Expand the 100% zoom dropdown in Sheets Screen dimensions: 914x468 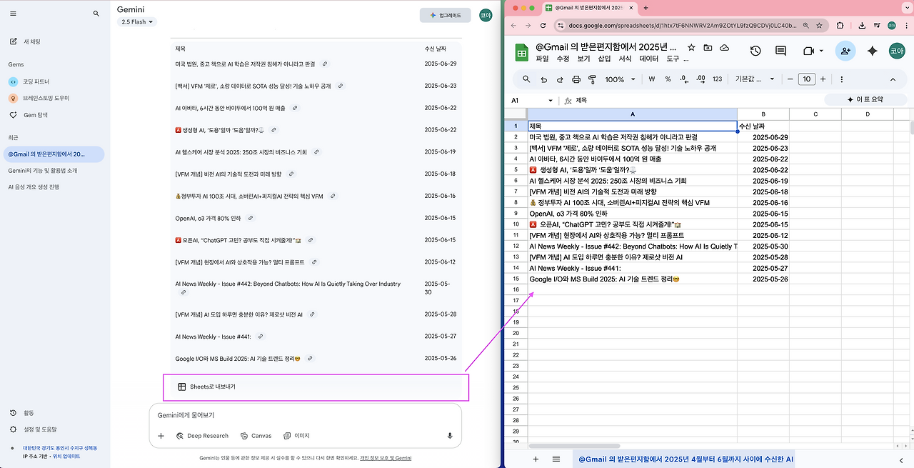click(x=619, y=79)
